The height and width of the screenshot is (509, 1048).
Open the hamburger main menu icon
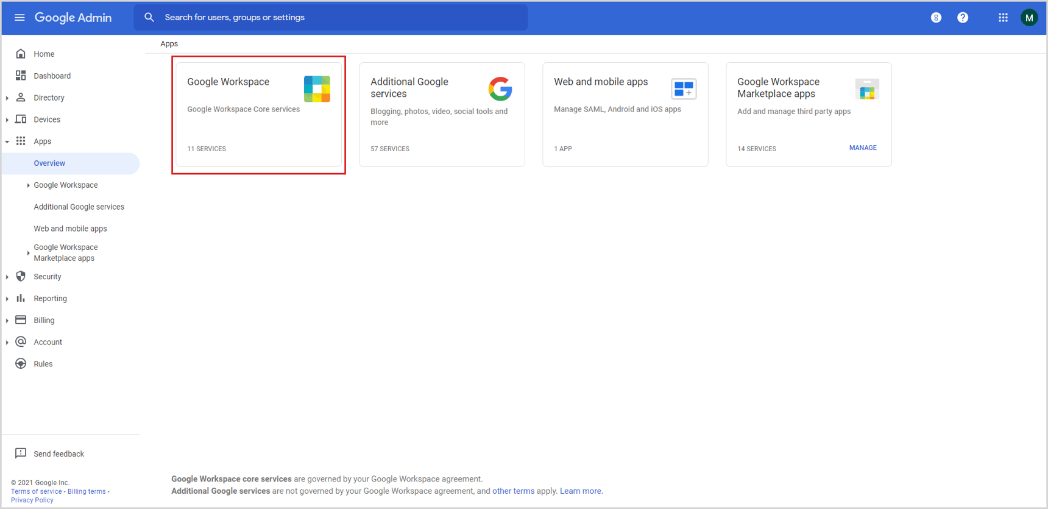[x=19, y=18]
